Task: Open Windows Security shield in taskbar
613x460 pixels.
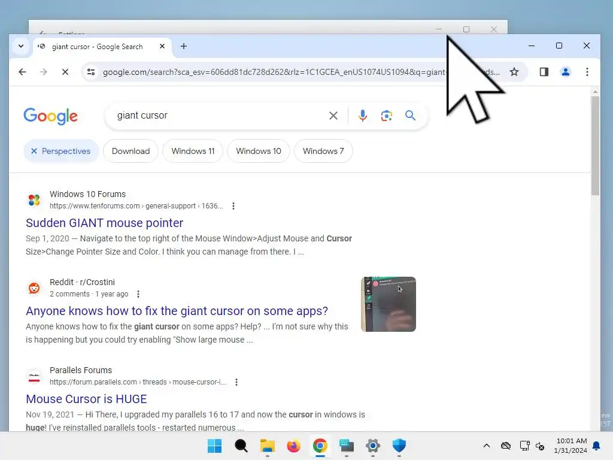Action: tap(399, 446)
